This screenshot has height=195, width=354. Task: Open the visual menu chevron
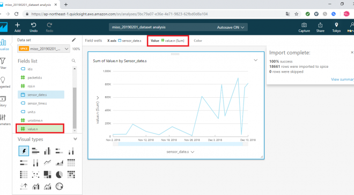pyautogui.click(x=255, y=60)
